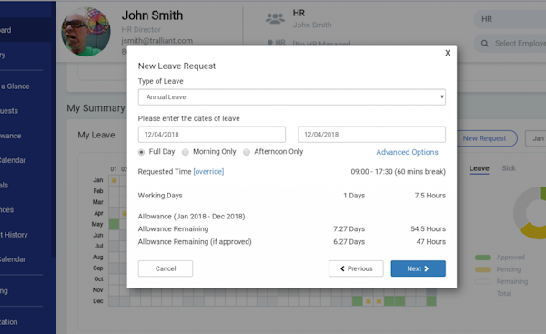Click the Allowance (Jan 2018 - Dec 2018) label

(191, 217)
